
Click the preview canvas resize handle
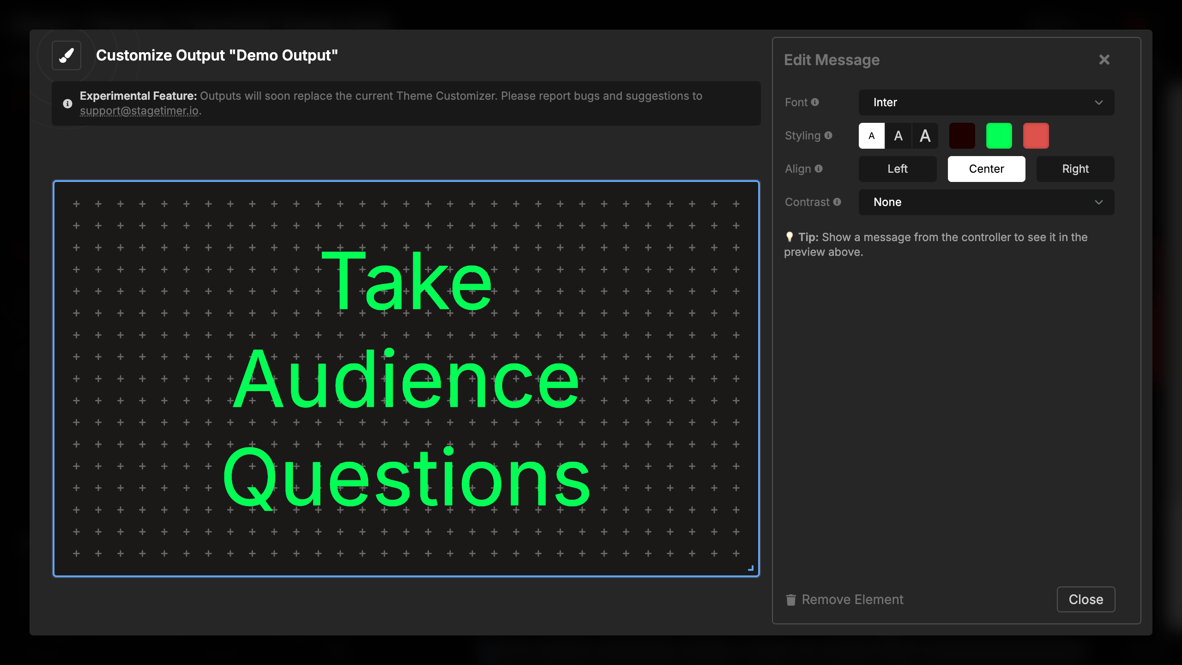coord(751,568)
